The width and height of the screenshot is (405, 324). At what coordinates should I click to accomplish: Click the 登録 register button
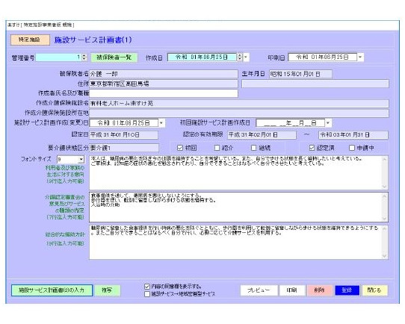click(x=347, y=290)
